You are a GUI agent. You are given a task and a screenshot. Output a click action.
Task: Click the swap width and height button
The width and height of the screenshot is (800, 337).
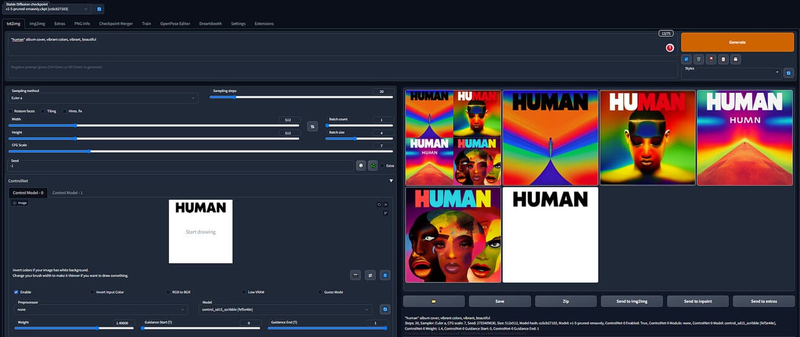(312, 126)
